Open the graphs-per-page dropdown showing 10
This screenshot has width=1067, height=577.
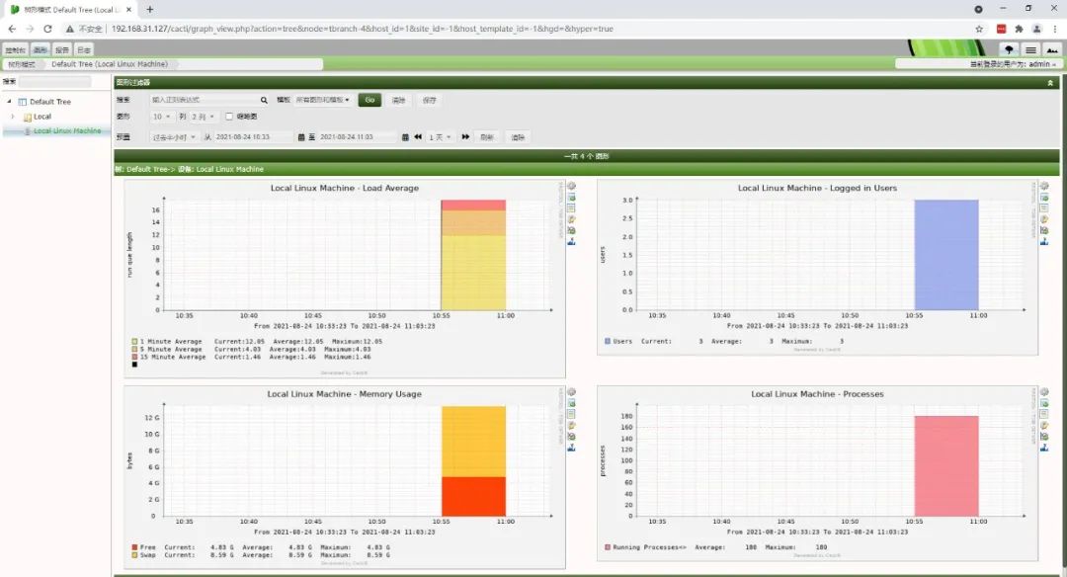[161, 117]
